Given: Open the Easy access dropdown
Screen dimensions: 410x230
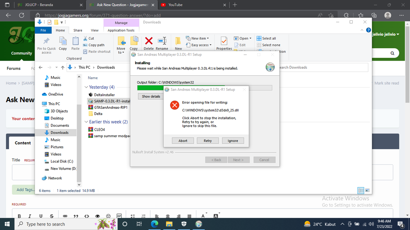Looking at the screenshot, I should [198, 45].
